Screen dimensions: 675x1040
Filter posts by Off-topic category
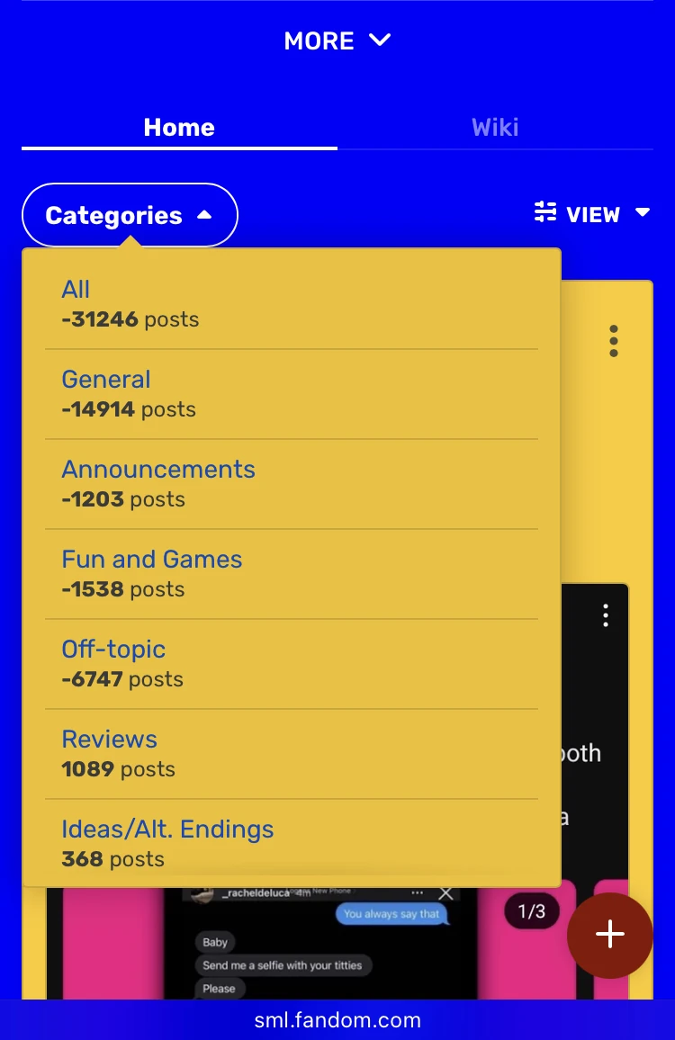coord(112,649)
